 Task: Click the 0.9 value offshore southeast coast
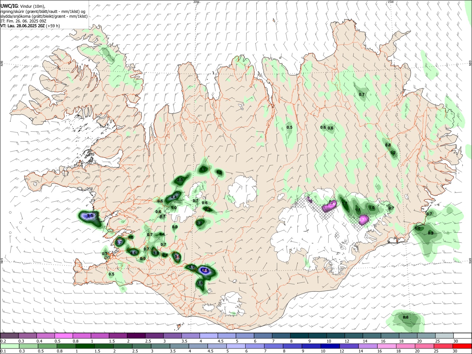pyautogui.click(x=431, y=233)
